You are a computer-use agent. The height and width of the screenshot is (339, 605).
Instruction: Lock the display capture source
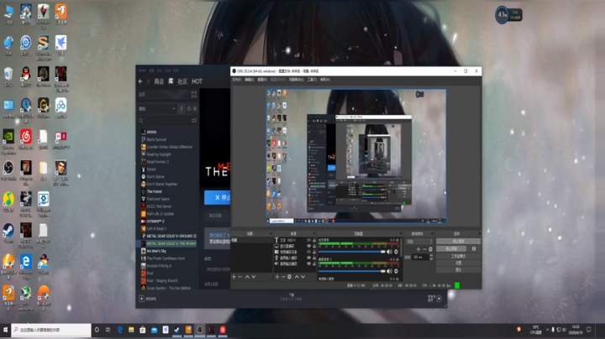pyautogui.click(x=313, y=246)
